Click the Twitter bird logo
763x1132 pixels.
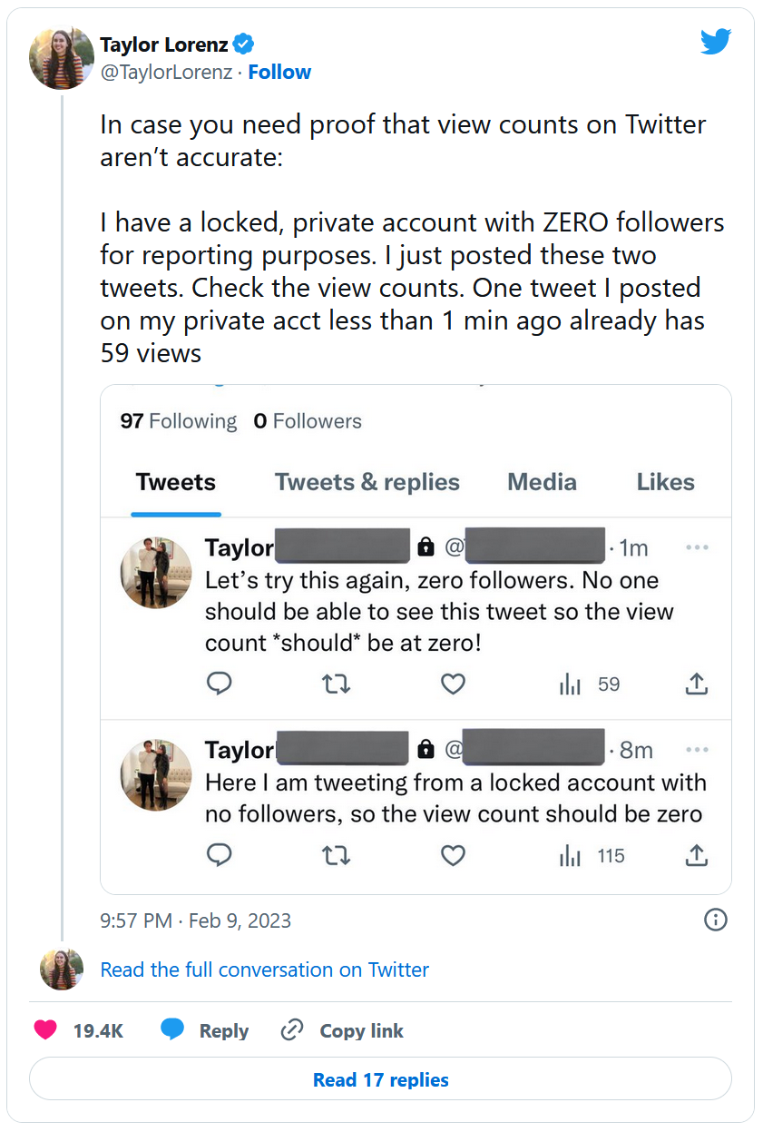click(715, 41)
